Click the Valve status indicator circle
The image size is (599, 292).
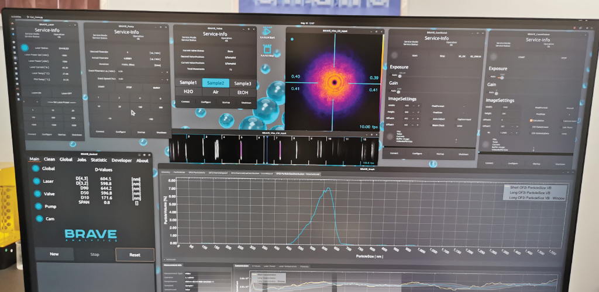click(38, 193)
